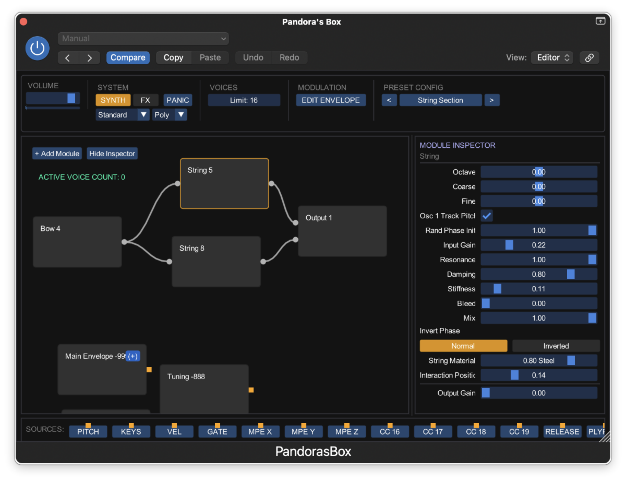Click String 5 input connector dot
Viewport: 626px width, 482px height.
[x=177, y=183]
